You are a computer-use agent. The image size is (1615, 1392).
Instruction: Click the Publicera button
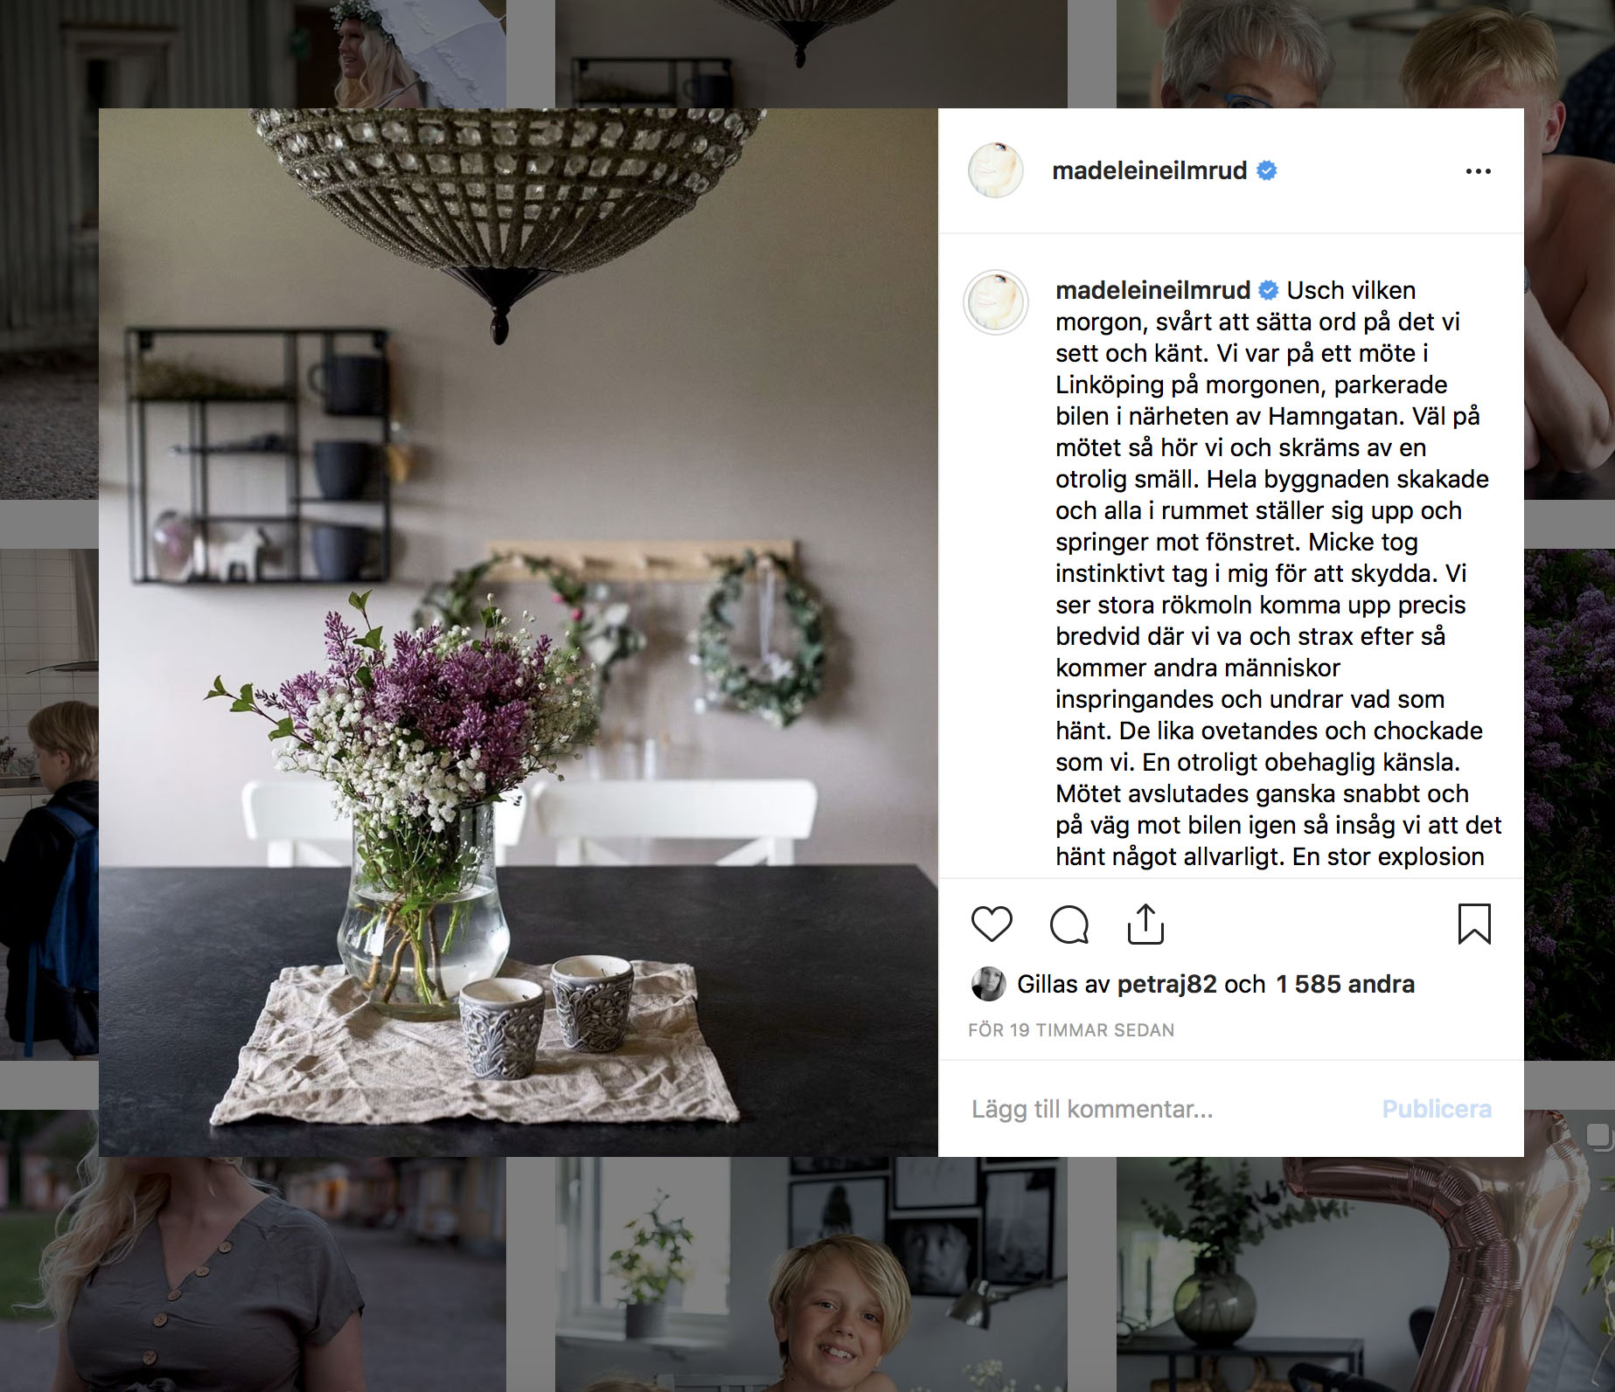click(1437, 1109)
